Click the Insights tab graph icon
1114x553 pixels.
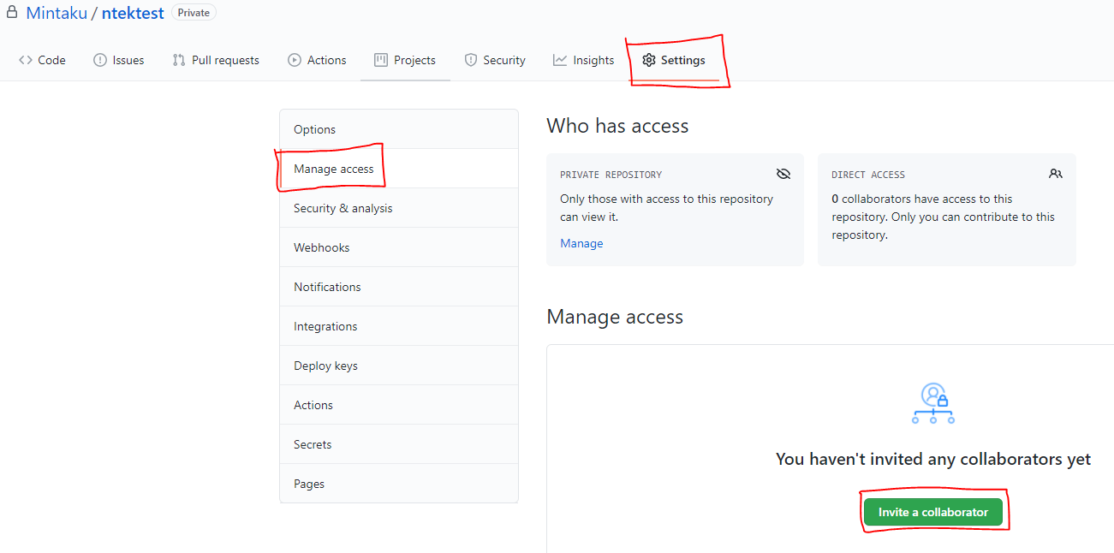560,60
